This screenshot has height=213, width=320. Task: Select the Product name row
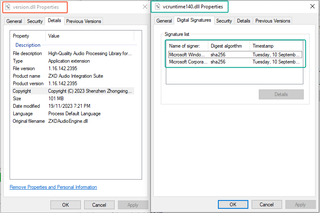click(73, 76)
